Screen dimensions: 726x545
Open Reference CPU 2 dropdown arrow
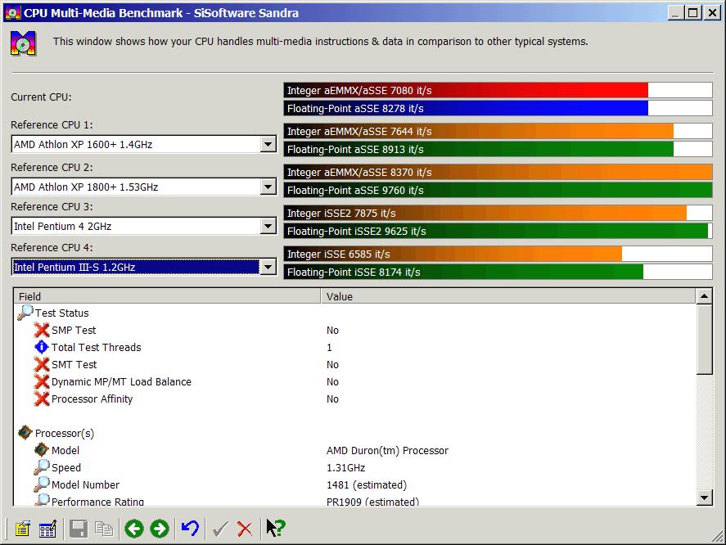[x=268, y=187]
